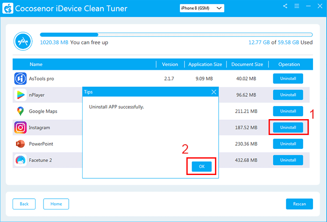The height and width of the screenshot is (222, 327).
Task: Click the 211.21 MB document size cell
Action: point(246,111)
